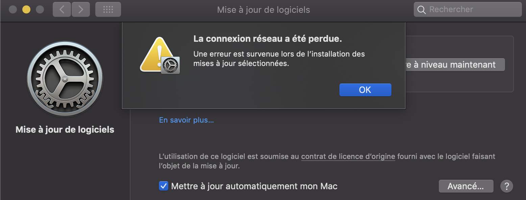Click the small gear badge on the warning icon
The width and height of the screenshot is (526, 200).
pyautogui.click(x=170, y=65)
